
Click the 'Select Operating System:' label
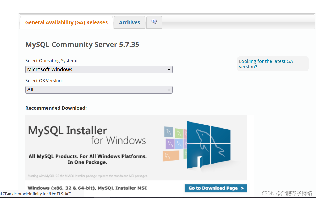(x=51, y=61)
